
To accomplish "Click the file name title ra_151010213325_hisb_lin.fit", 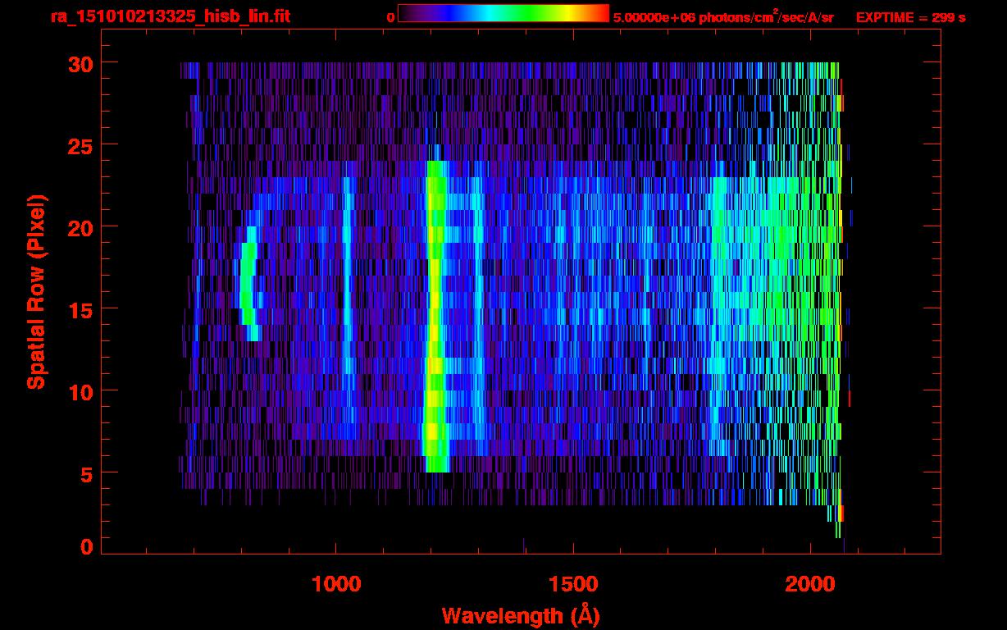I will (170, 16).
